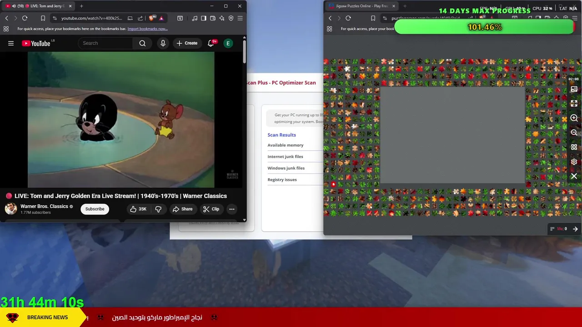Like the Tom and Jerry live stream

click(138, 209)
